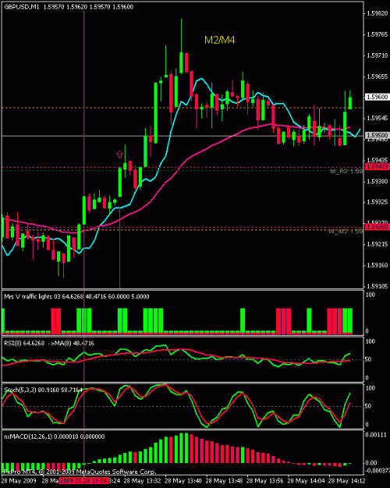Click the 1.59160 price on the axis

378,265
